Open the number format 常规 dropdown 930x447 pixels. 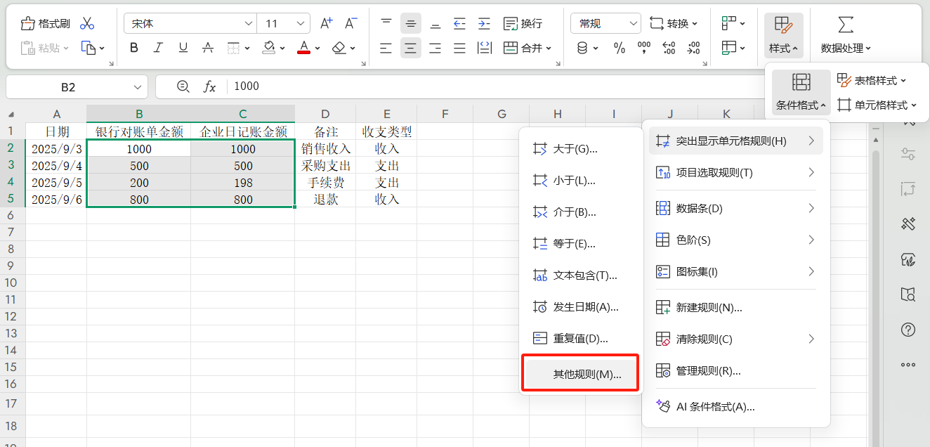click(x=633, y=24)
